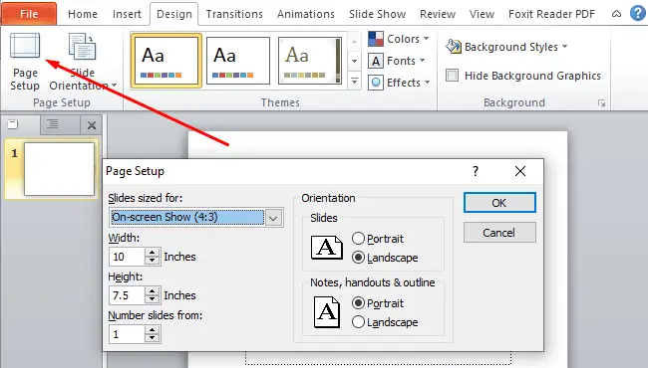Select the first Office theme thumbnail
The width and height of the screenshot is (648, 368).
point(166,61)
